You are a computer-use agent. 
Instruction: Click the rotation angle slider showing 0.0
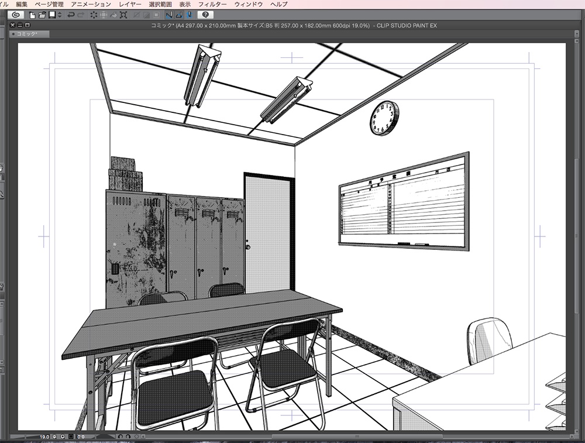95,437
